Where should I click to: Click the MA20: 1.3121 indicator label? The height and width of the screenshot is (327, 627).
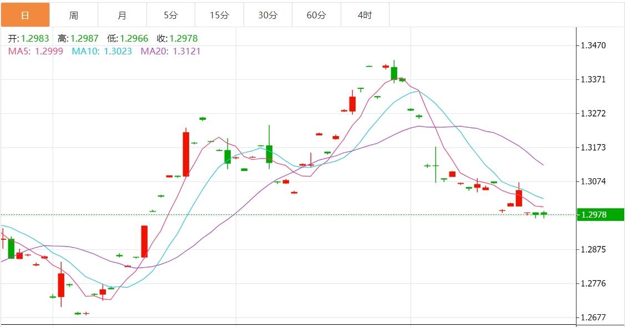[x=170, y=51]
